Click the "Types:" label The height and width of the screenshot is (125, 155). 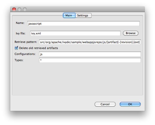coord(19,60)
